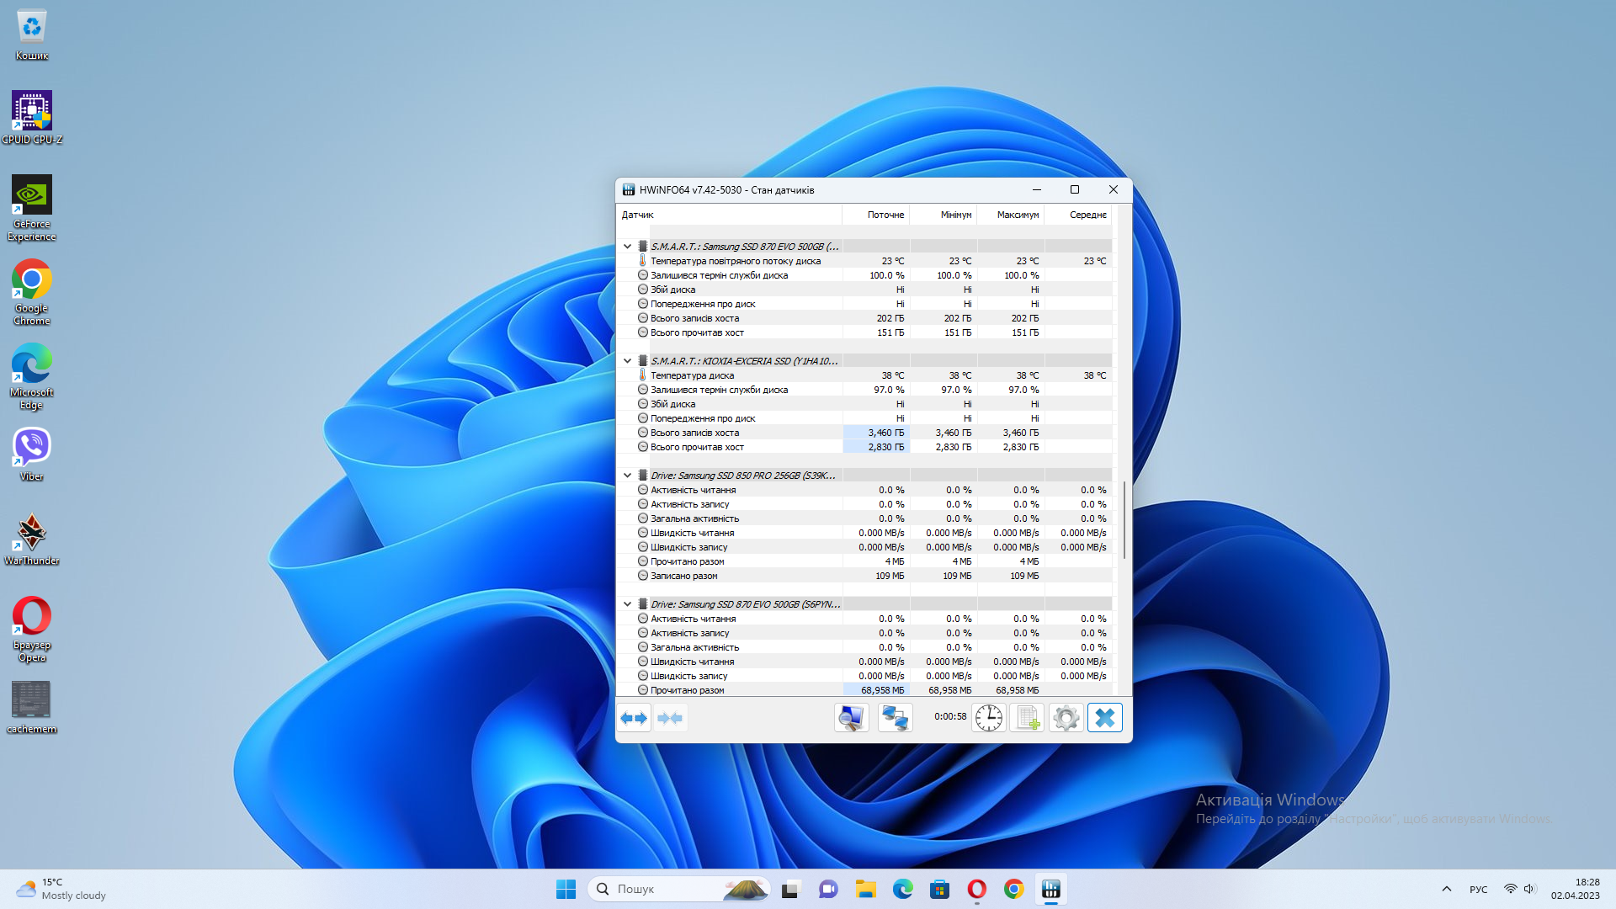This screenshot has height=909, width=1616.
Task: Click the Пошук taskbar search box
Action: tap(678, 889)
